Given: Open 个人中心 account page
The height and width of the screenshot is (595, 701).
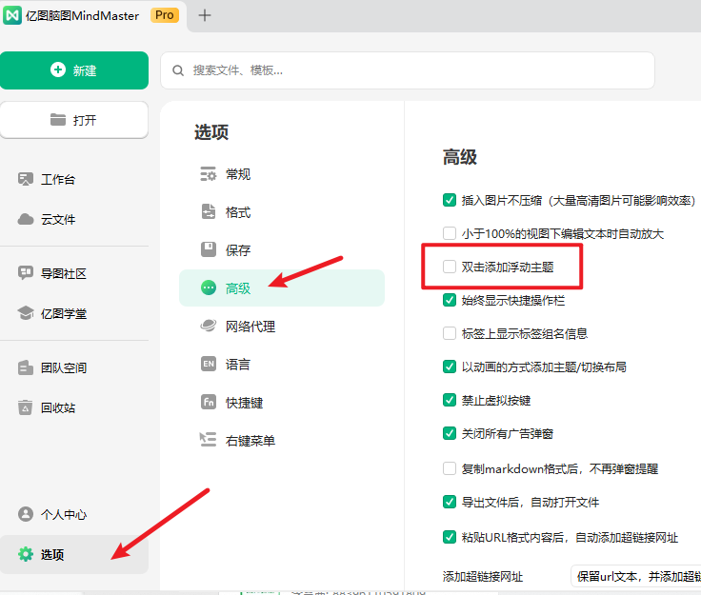Looking at the screenshot, I should point(63,514).
